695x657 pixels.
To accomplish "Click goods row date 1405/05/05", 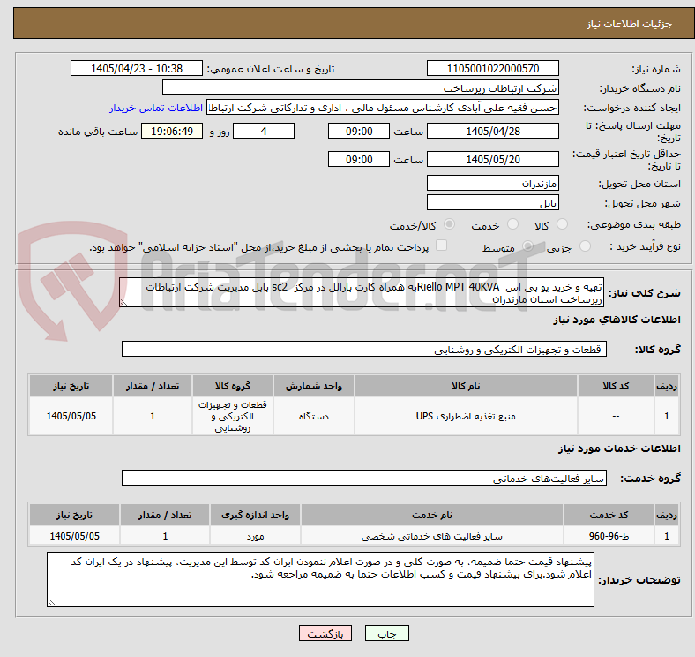I will (x=71, y=416).
